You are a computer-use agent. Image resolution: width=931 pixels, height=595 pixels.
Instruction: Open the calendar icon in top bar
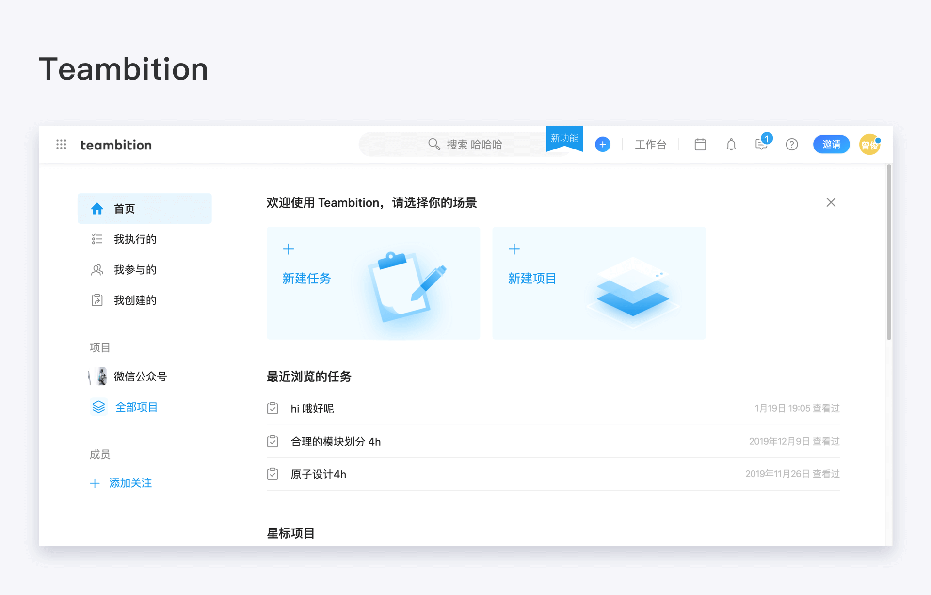(x=700, y=144)
